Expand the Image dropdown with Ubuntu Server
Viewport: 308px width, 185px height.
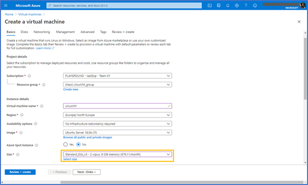tap(118, 133)
